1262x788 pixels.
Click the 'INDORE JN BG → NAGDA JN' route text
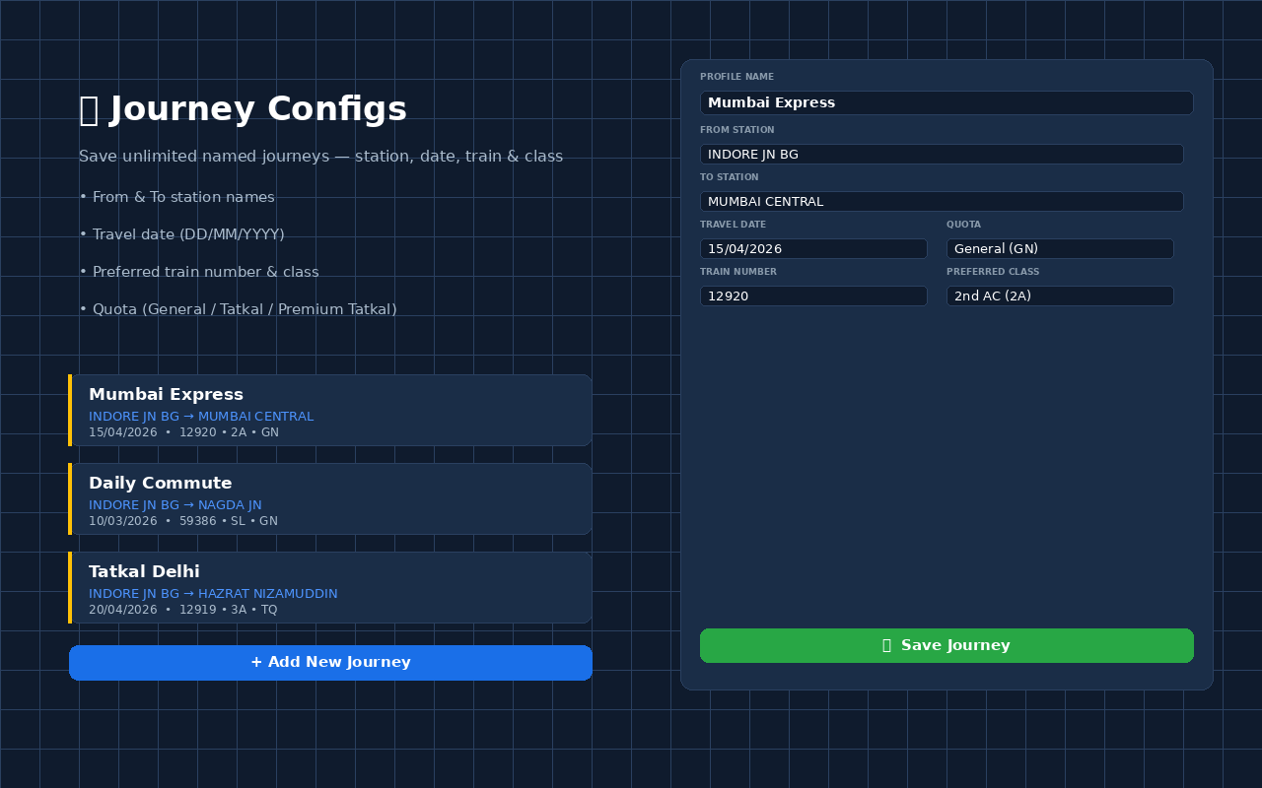coord(175,505)
